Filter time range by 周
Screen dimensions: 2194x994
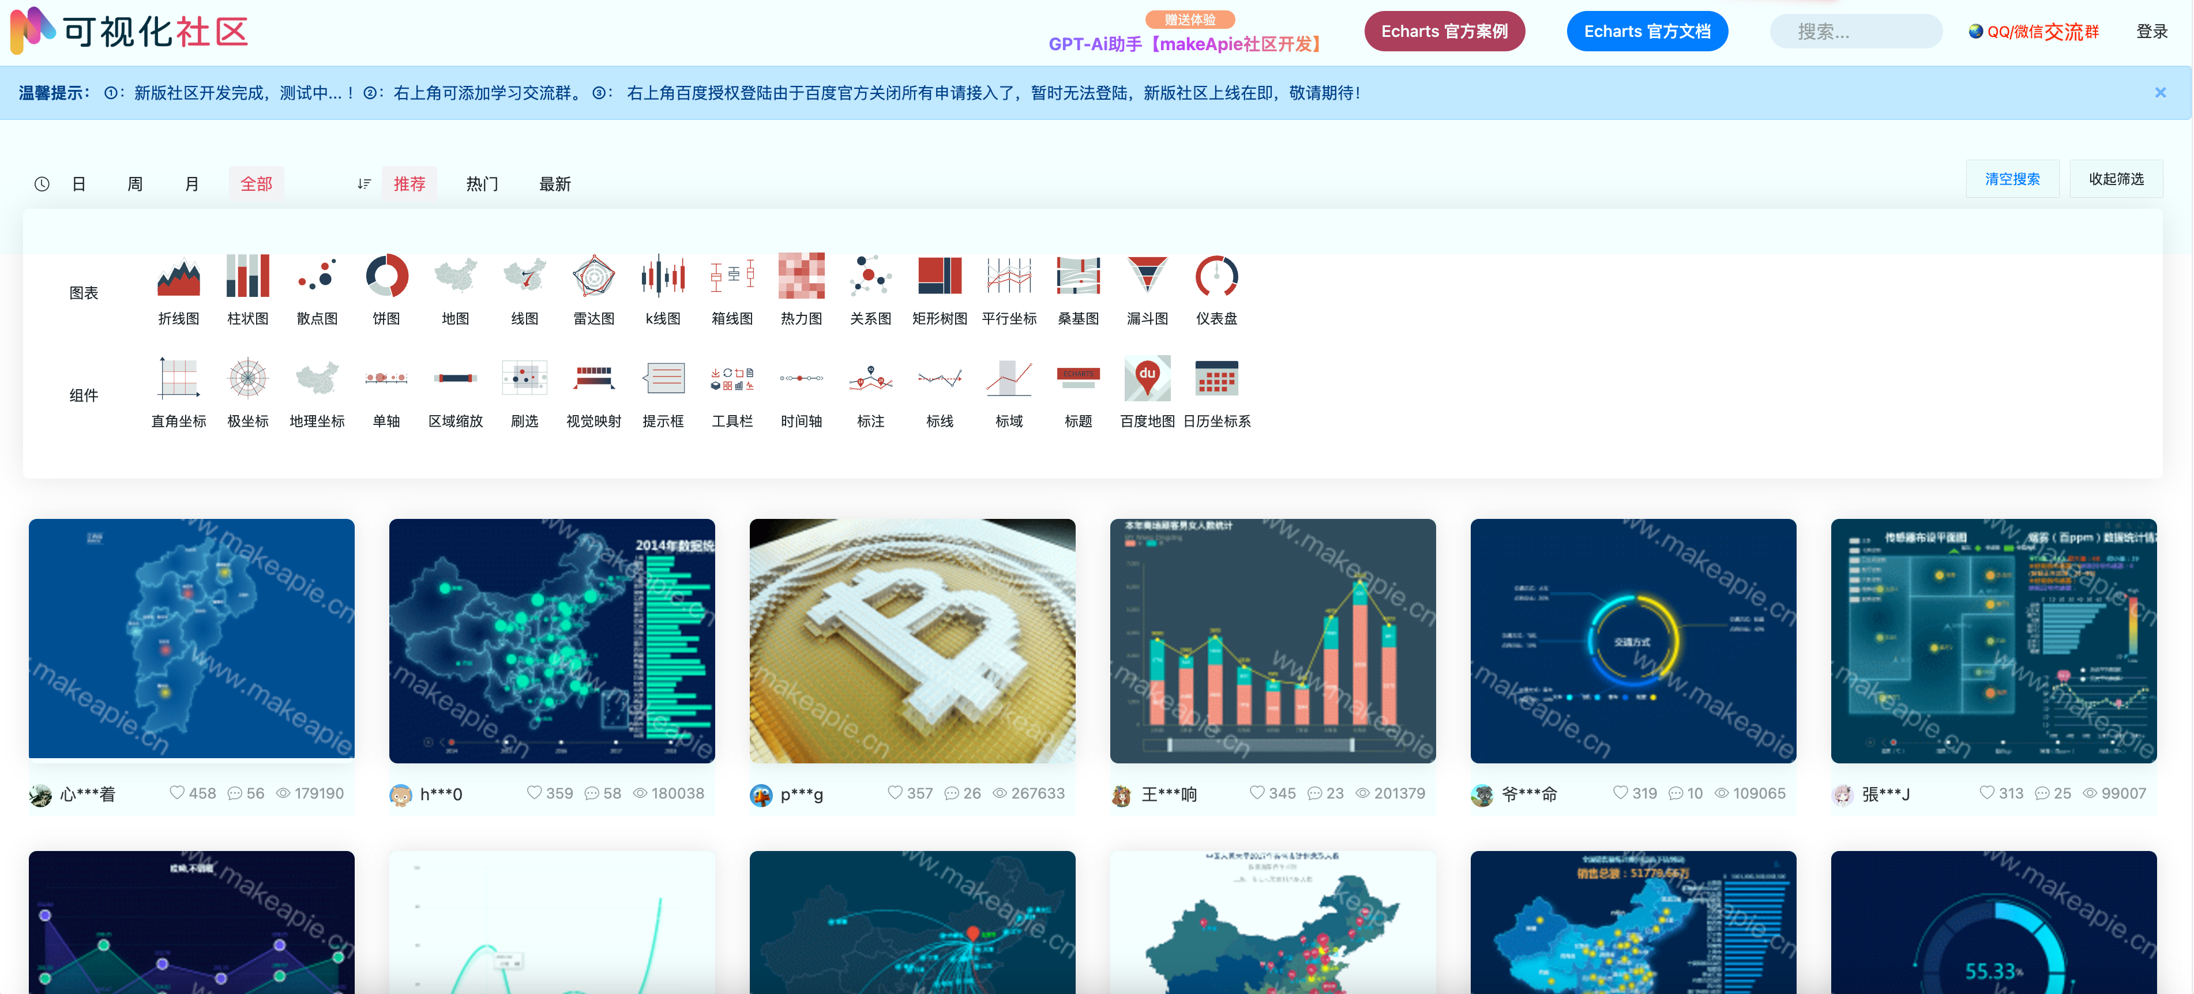134,184
